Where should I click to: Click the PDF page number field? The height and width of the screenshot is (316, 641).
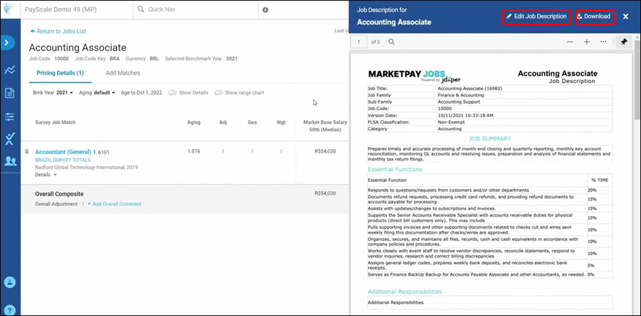[x=361, y=42]
